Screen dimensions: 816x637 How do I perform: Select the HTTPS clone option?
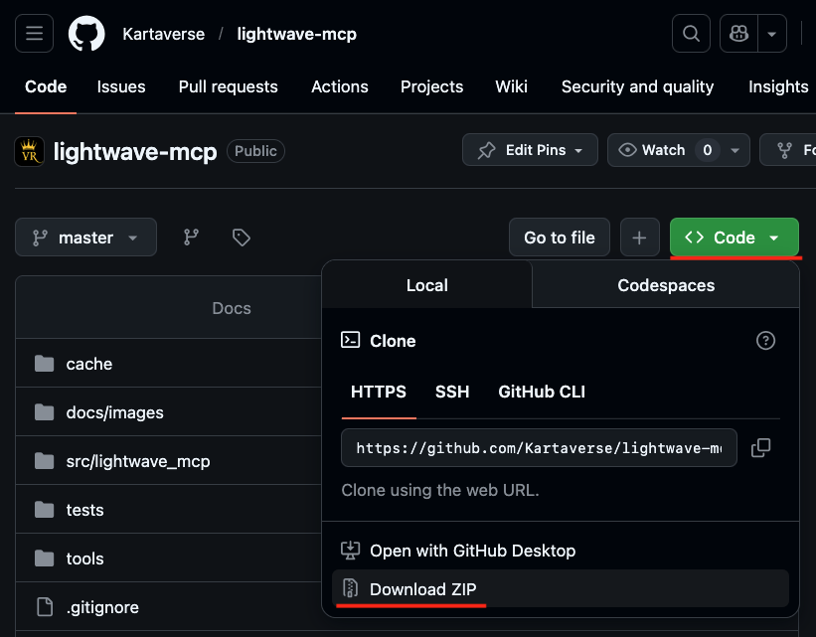point(379,392)
